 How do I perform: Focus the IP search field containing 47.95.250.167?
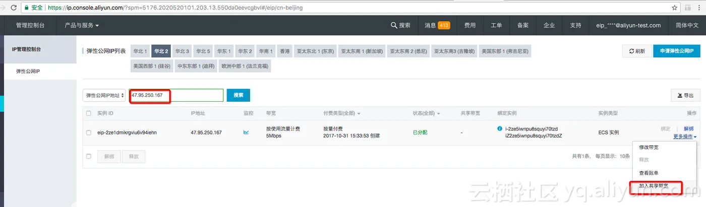coord(176,95)
